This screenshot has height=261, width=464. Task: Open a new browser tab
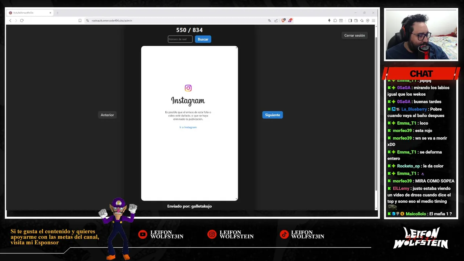click(x=57, y=13)
